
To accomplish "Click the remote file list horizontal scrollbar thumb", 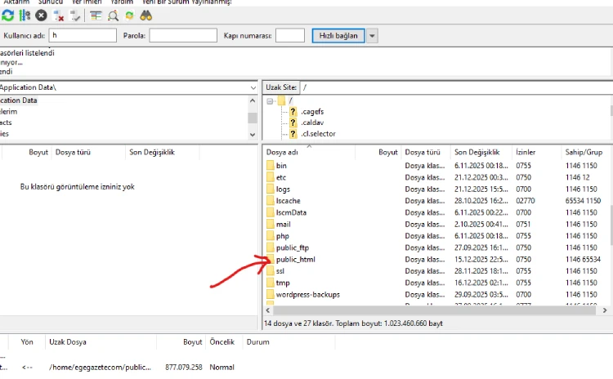I will pos(434,310).
